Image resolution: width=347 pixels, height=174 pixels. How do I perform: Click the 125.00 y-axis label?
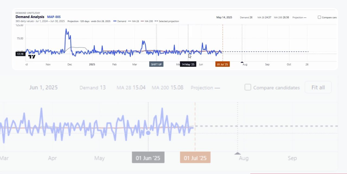tap(20, 25)
